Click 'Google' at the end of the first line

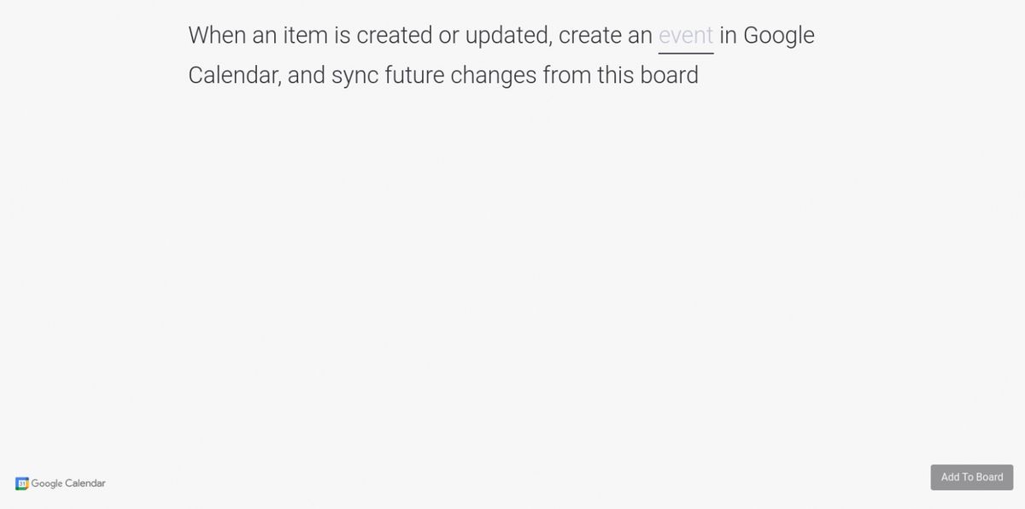779,36
